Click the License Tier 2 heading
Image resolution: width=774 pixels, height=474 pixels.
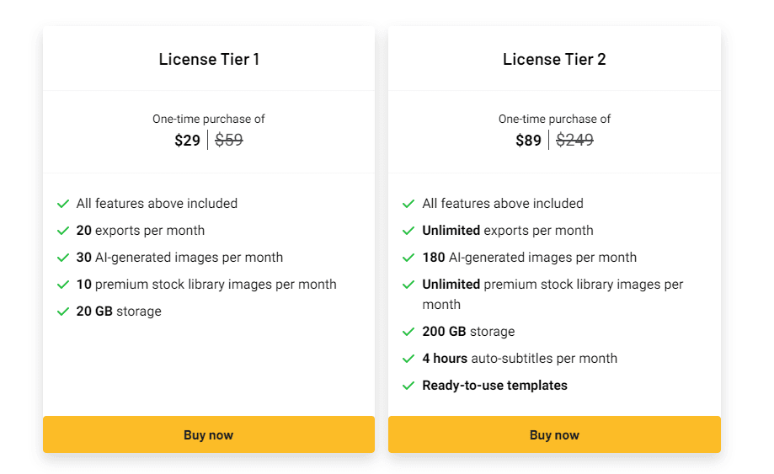click(x=554, y=59)
